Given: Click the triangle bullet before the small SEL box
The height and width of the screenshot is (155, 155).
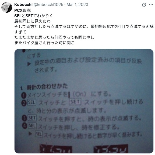Looking at the screenshot, I should tap(30, 134).
